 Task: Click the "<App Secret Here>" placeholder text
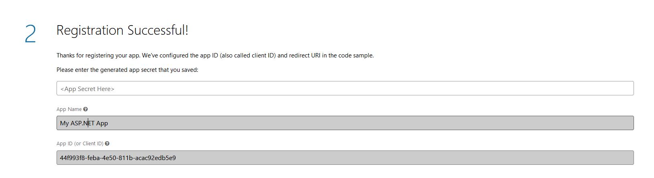click(87, 89)
